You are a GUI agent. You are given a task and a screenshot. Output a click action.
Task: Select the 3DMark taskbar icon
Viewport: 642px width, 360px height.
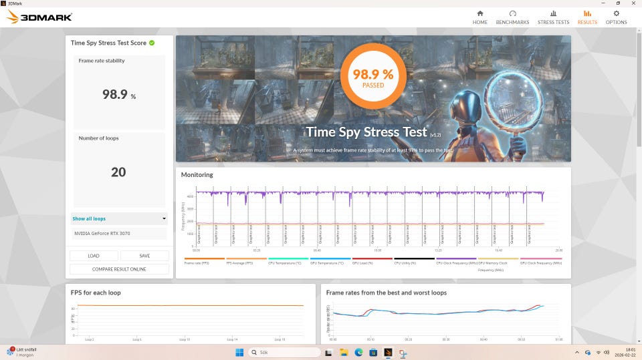[388, 352]
